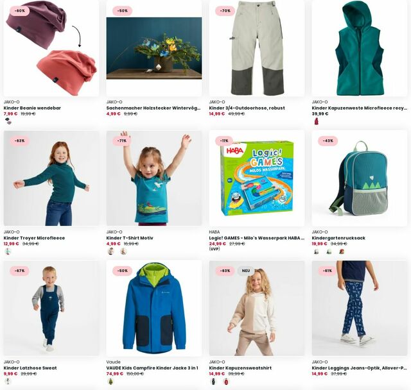The width and height of the screenshot is (411, 390).
Task: Select the color variant under Kinder Troyer Microfleece
Action: point(8,251)
